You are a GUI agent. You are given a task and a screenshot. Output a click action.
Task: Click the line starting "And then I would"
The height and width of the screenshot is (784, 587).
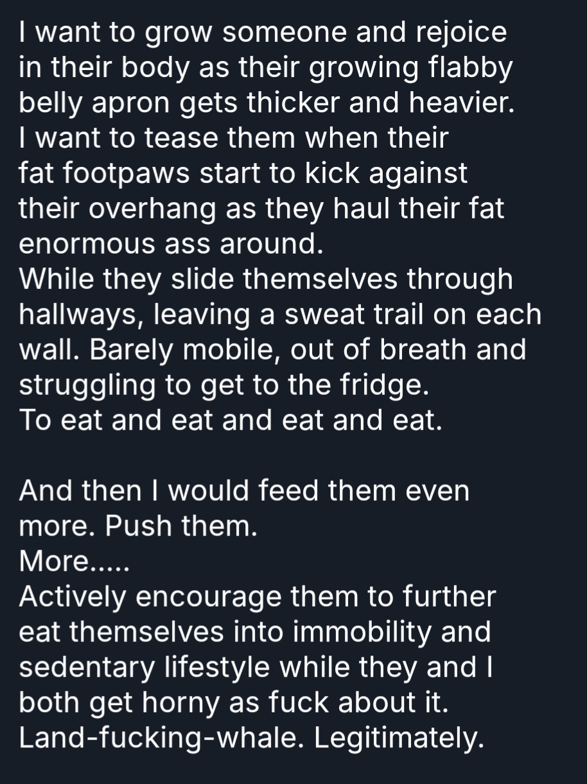click(x=244, y=491)
